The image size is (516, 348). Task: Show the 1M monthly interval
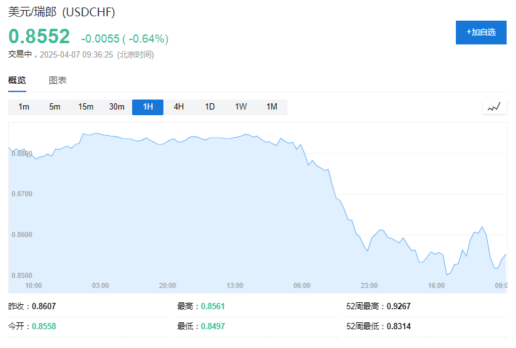click(x=272, y=107)
